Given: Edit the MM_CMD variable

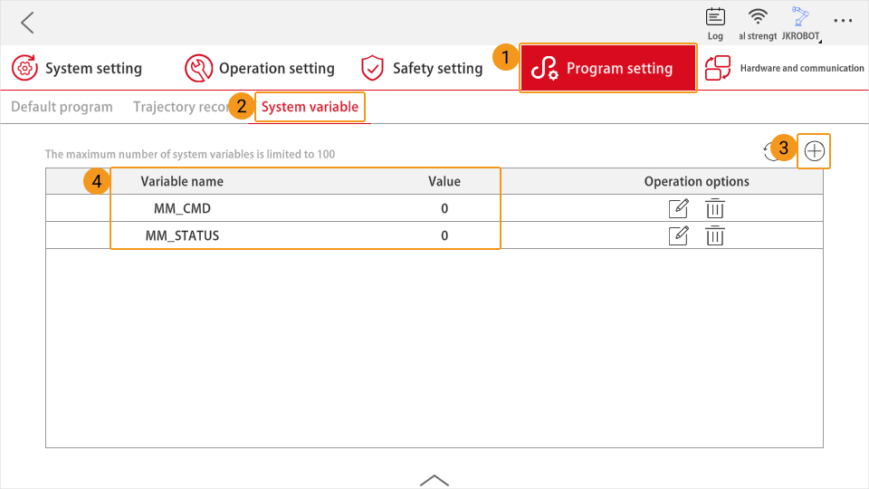Looking at the screenshot, I should [678, 208].
